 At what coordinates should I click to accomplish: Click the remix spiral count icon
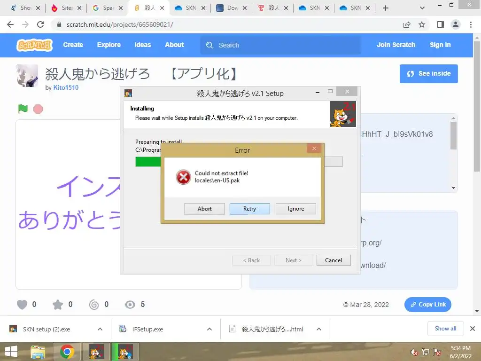94,305
